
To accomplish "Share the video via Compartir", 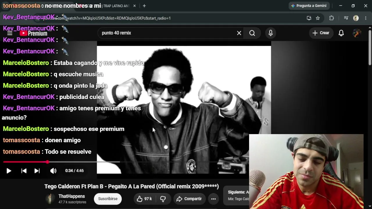I will [x=189, y=199].
